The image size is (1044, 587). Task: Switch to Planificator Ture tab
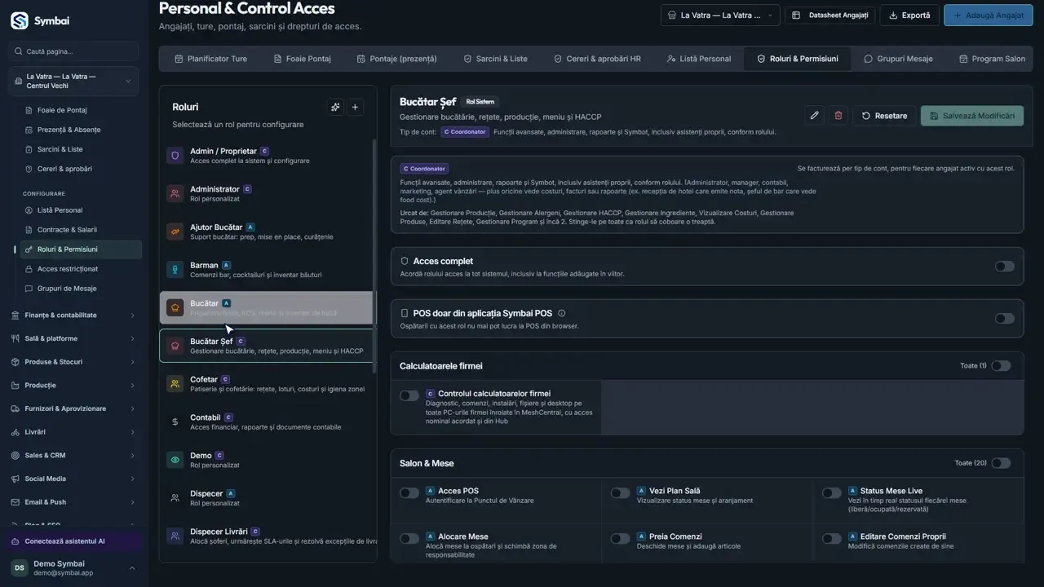tap(210, 59)
